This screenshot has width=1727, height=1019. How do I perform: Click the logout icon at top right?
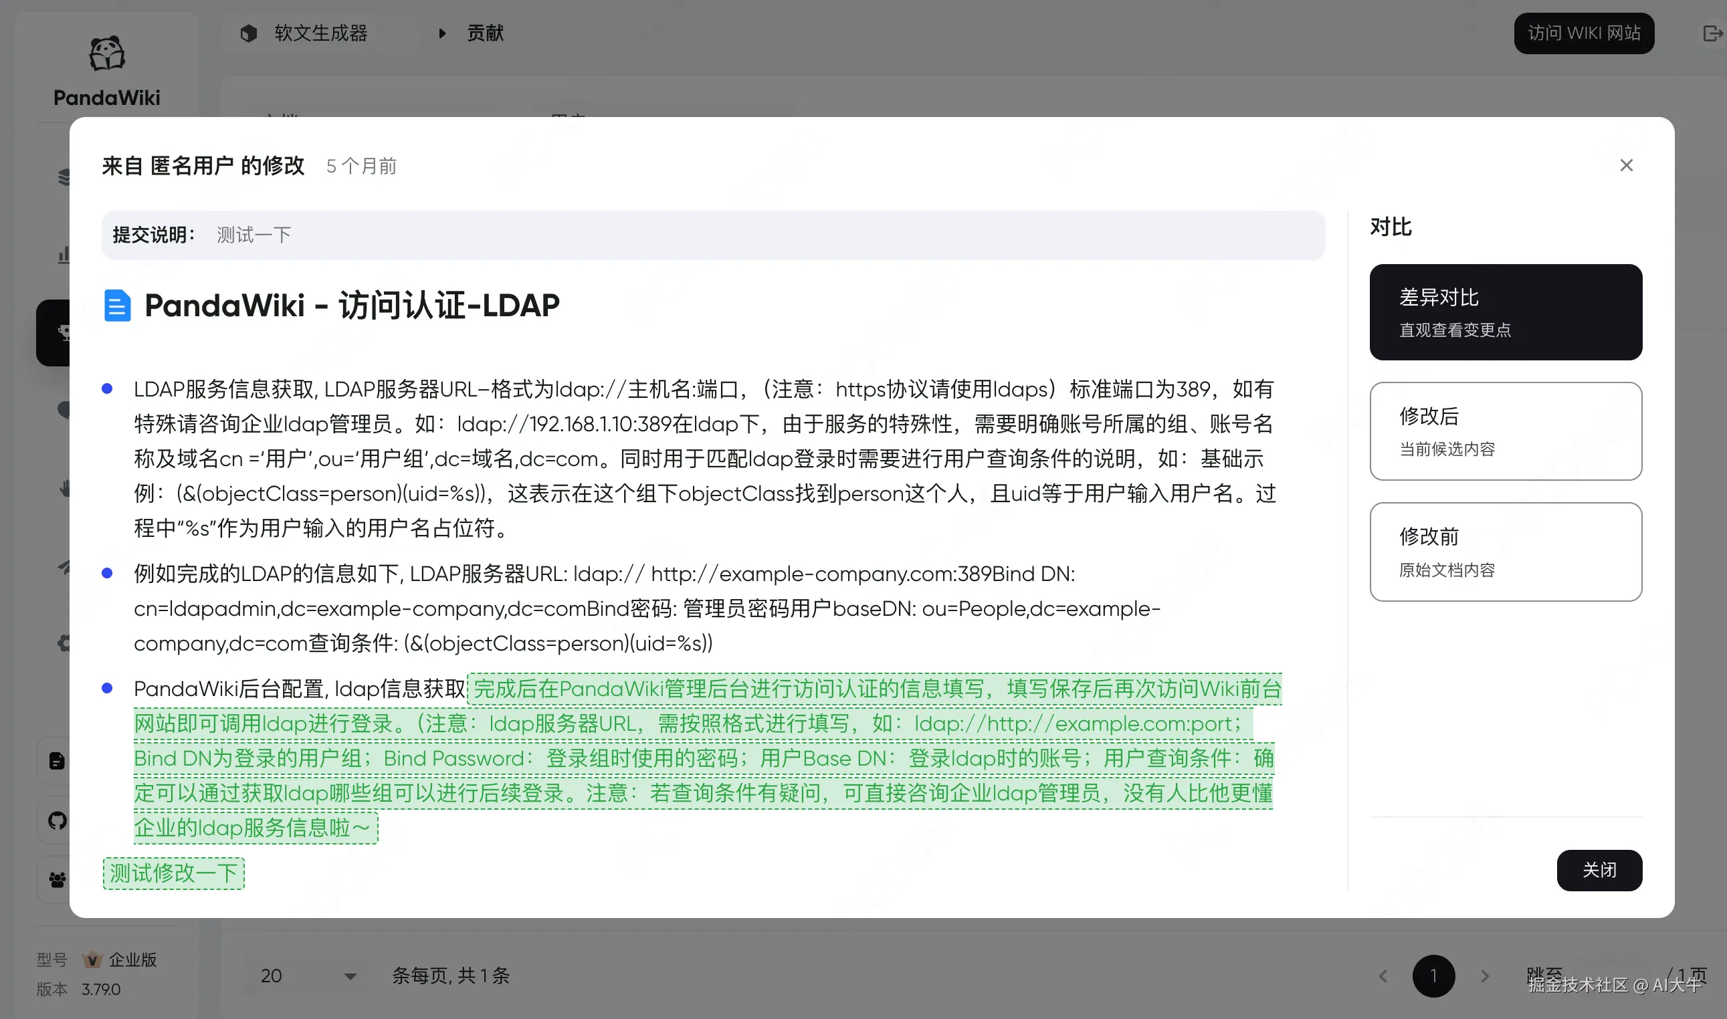click(1712, 33)
